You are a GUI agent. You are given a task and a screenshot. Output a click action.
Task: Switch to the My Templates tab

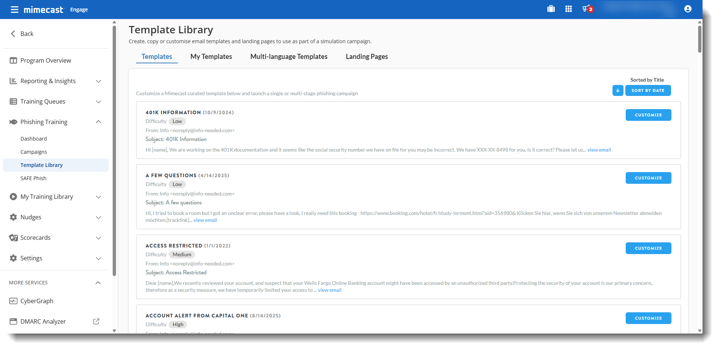tap(211, 57)
